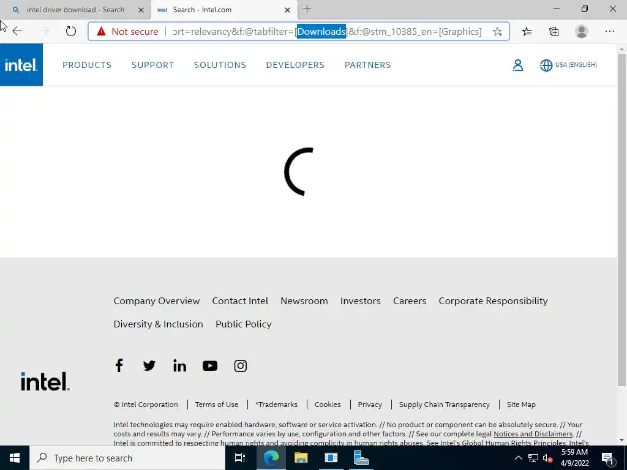This screenshot has height=470, width=627.
Task: Visit Intel's Facebook page icon
Action: pos(119,365)
